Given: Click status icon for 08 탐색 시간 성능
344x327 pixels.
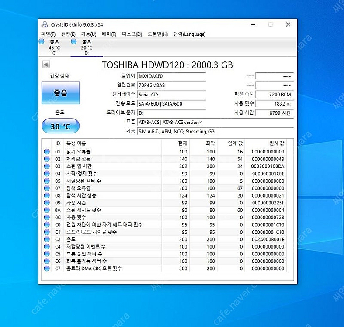Looking at the screenshot, I should (47, 195).
